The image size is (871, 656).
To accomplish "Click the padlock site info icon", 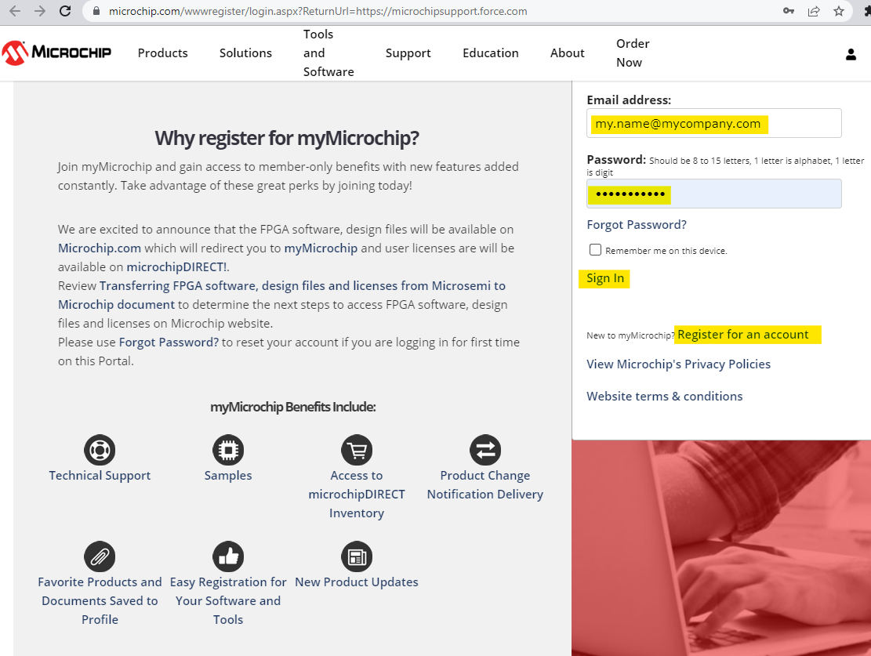I will point(96,11).
